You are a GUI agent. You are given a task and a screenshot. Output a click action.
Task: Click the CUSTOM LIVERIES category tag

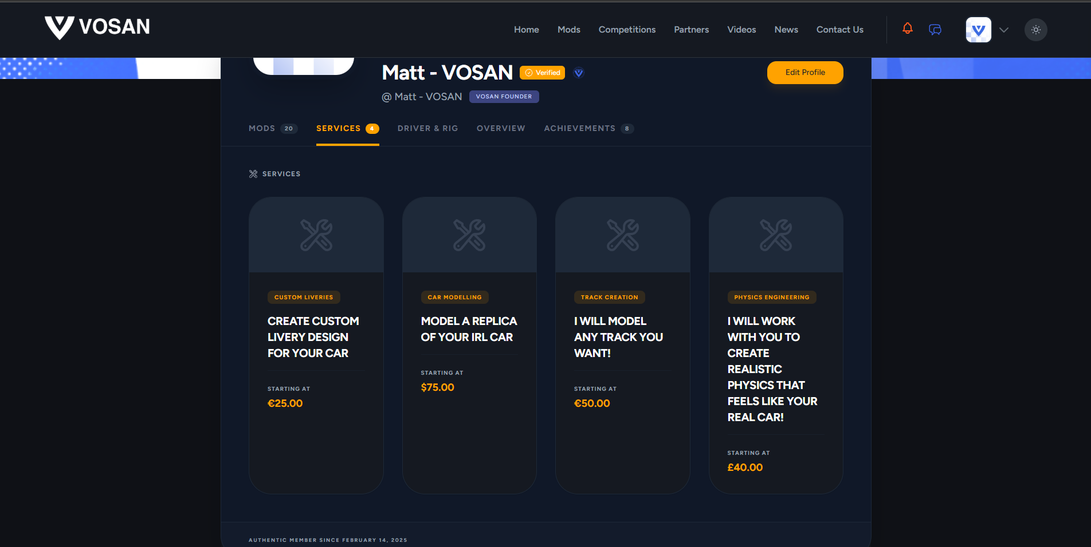[x=304, y=298]
